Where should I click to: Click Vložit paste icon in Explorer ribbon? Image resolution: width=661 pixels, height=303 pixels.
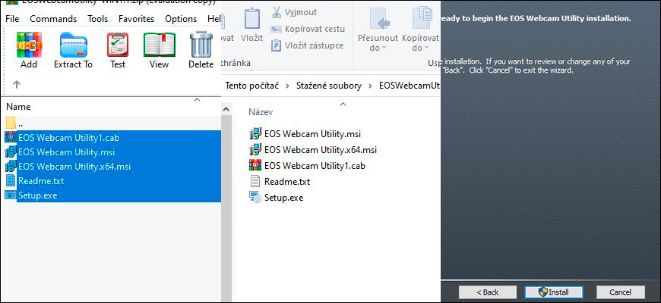tap(252, 19)
